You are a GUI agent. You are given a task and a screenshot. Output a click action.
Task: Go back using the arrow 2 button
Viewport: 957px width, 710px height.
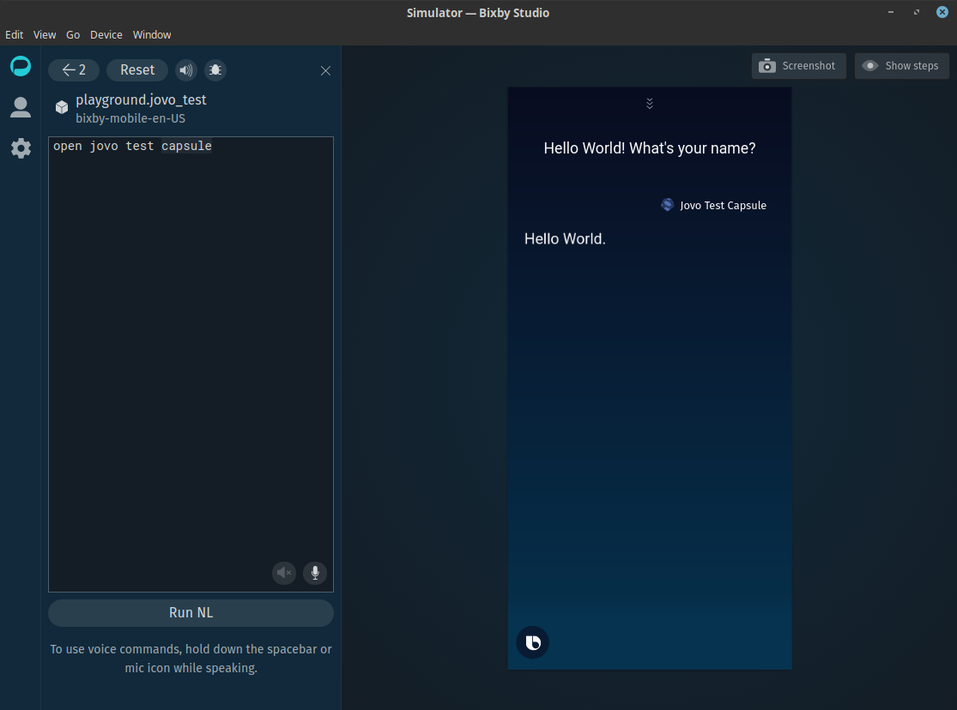pyautogui.click(x=74, y=70)
